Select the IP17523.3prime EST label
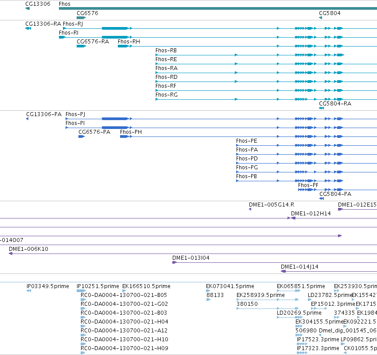377x355 pixels. pyautogui.click(x=318, y=339)
